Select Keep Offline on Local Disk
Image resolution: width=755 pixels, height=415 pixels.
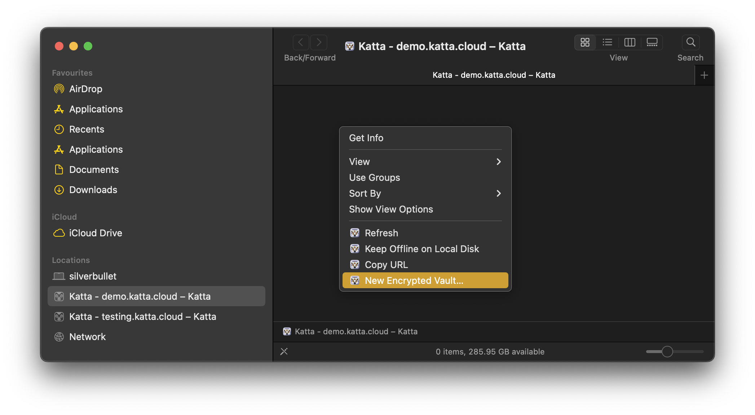(x=425, y=249)
